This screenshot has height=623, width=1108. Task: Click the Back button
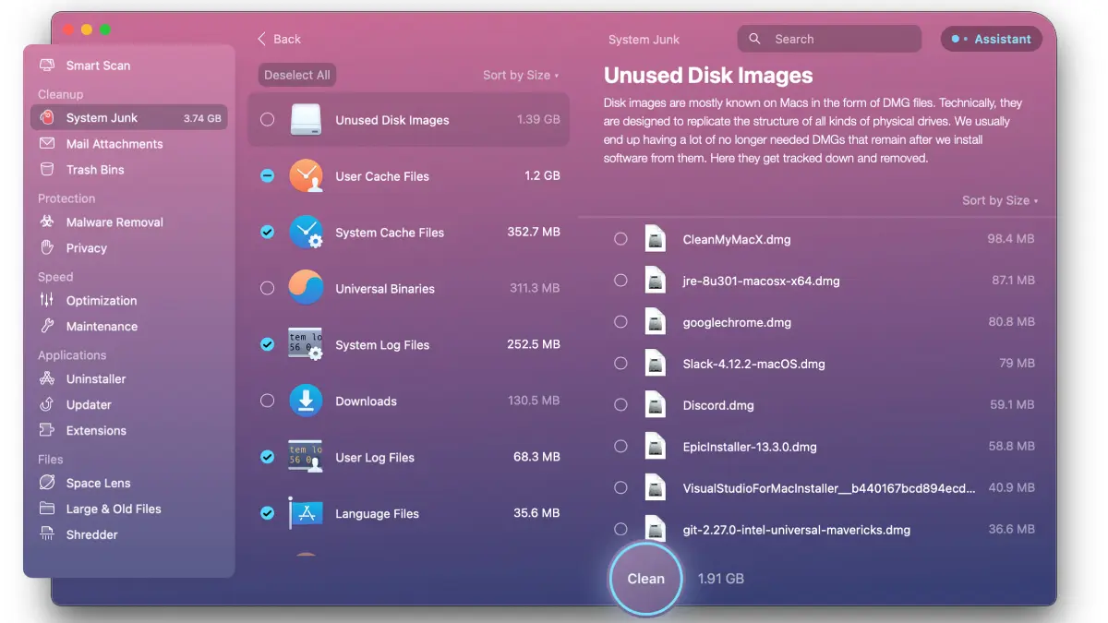point(280,39)
